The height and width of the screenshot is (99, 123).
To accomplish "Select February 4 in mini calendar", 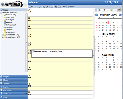I will [x=107, y=23].
